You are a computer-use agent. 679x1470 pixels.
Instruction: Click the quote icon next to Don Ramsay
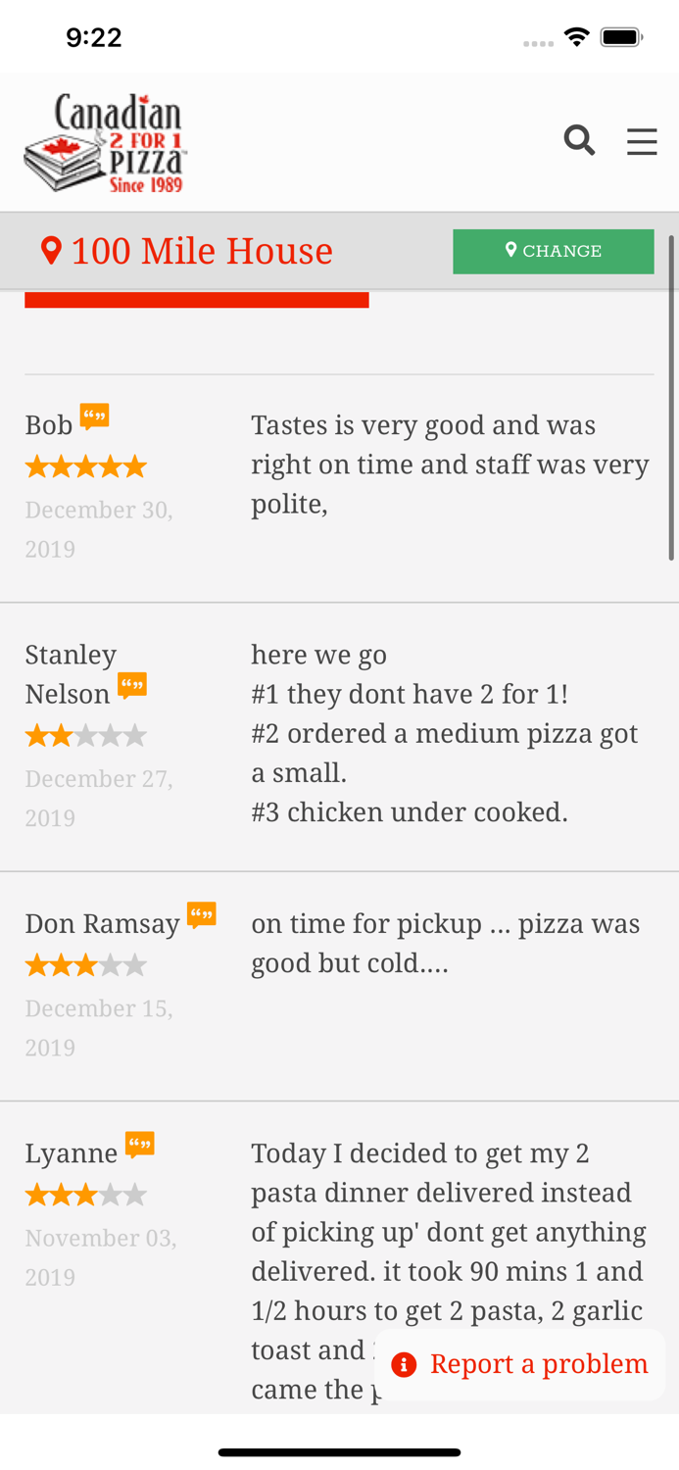pos(203,915)
